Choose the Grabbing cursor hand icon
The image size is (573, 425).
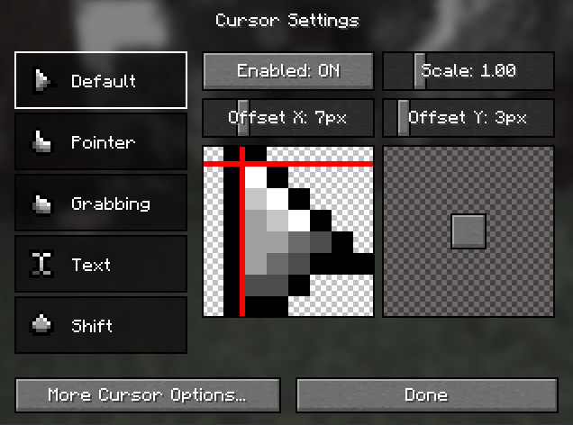41,203
